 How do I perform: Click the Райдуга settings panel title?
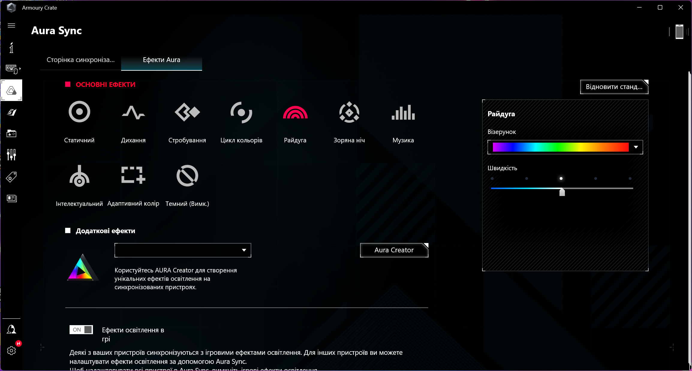point(501,114)
